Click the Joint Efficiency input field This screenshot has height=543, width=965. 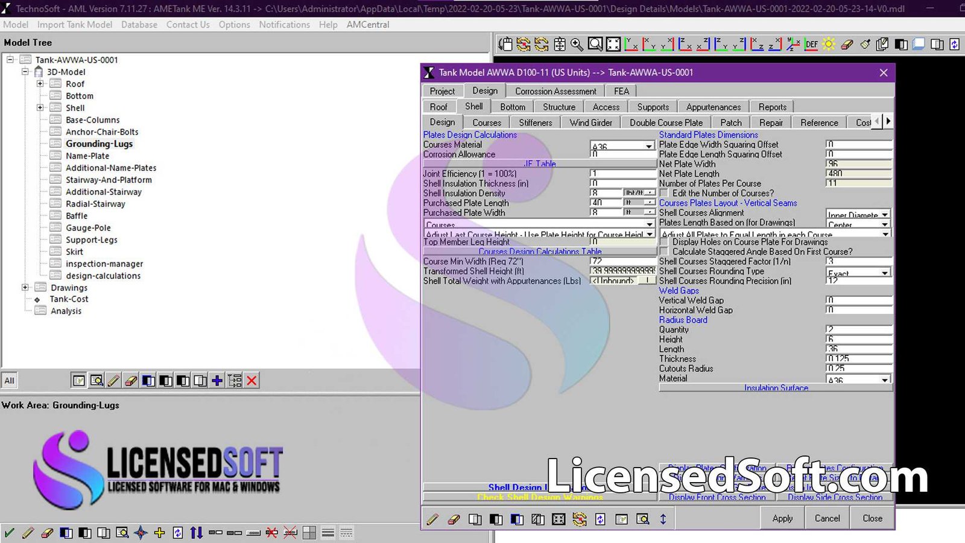(x=622, y=173)
